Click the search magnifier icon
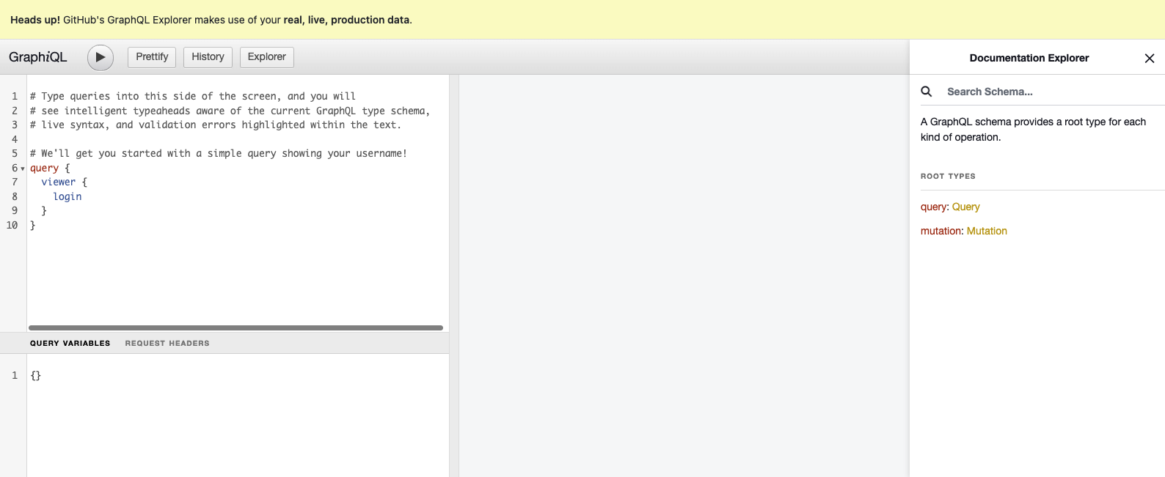Viewport: 1165px width, 477px height. coord(927,92)
